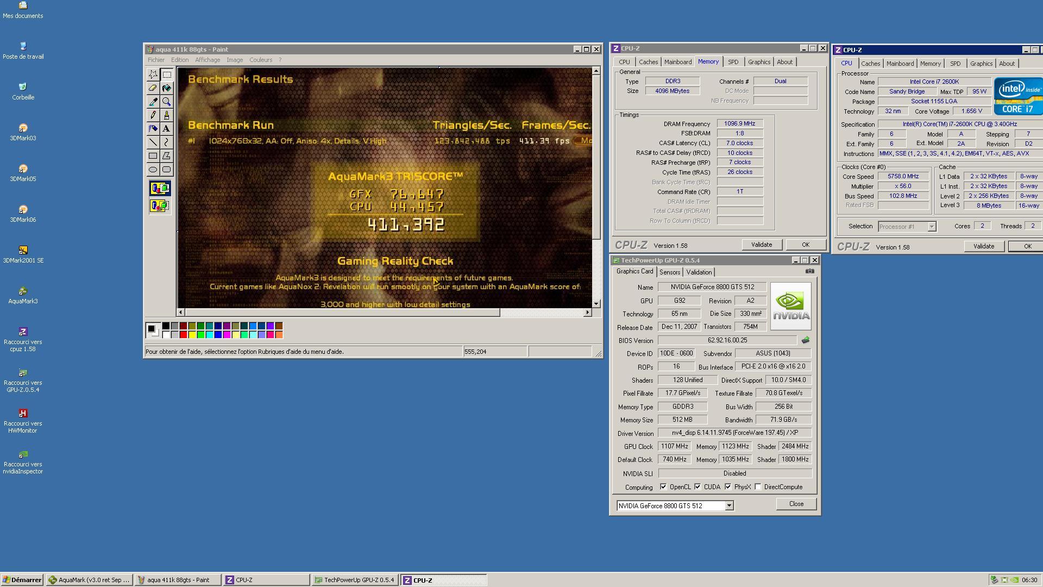Choose the Fill With Color bucket tool
This screenshot has height=587, width=1043.
point(167,88)
